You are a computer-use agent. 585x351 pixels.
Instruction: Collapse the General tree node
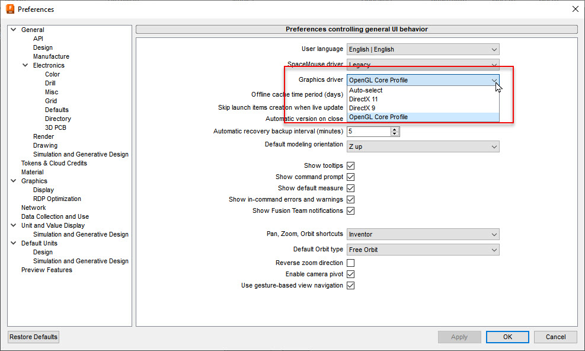tap(14, 30)
